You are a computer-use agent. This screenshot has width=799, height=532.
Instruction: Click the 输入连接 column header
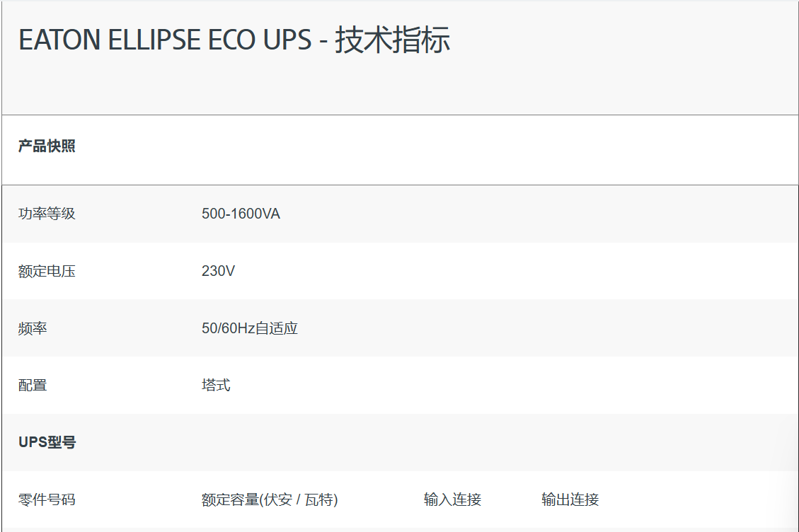pos(452,499)
